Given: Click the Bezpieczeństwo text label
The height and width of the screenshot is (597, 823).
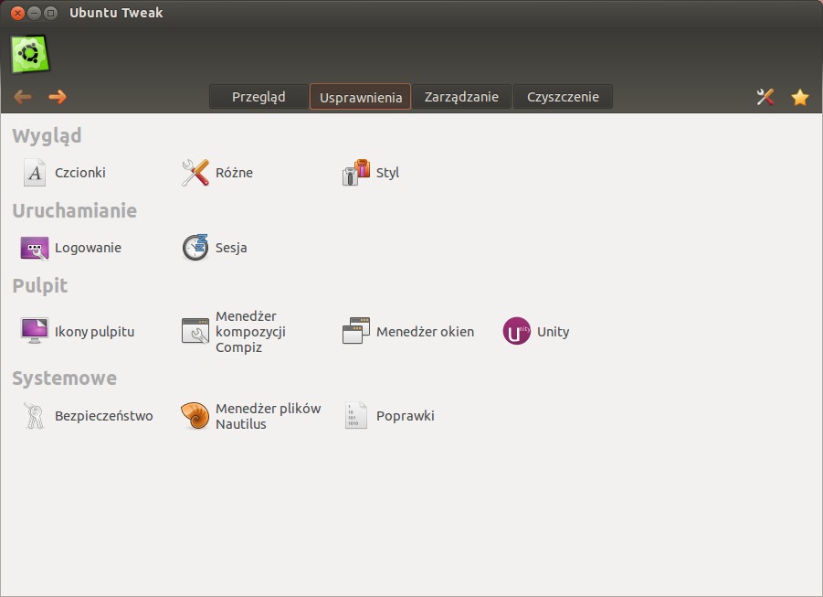Looking at the screenshot, I should [104, 416].
